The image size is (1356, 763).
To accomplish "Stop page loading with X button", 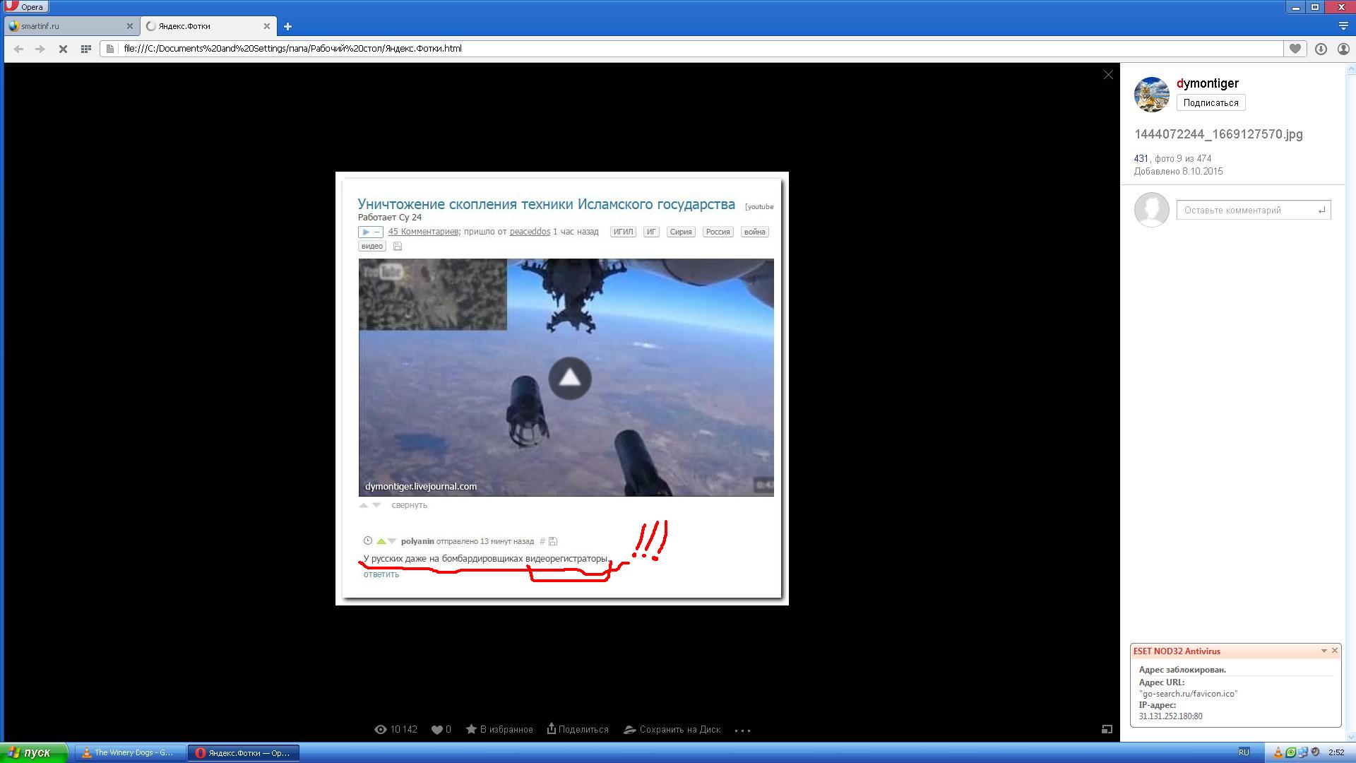I will click(x=63, y=49).
